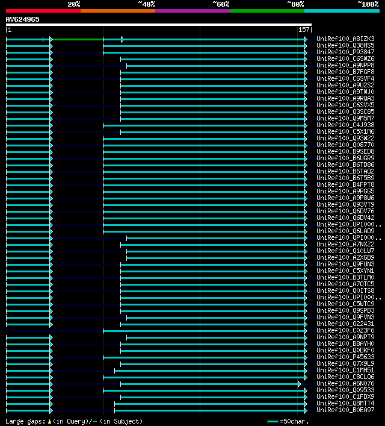Screen dimensions: 385x426
Task: Click the cyan ~100% scale segment
Action: pyautogui.click(x=342, y=11)
